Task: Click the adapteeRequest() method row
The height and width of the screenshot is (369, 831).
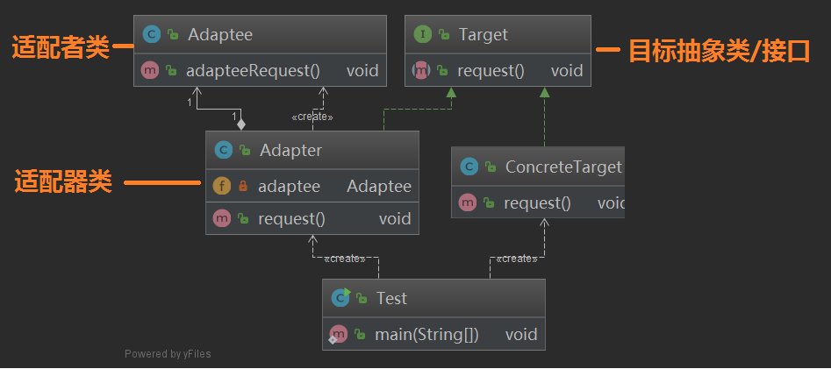Action: (254, 71)
